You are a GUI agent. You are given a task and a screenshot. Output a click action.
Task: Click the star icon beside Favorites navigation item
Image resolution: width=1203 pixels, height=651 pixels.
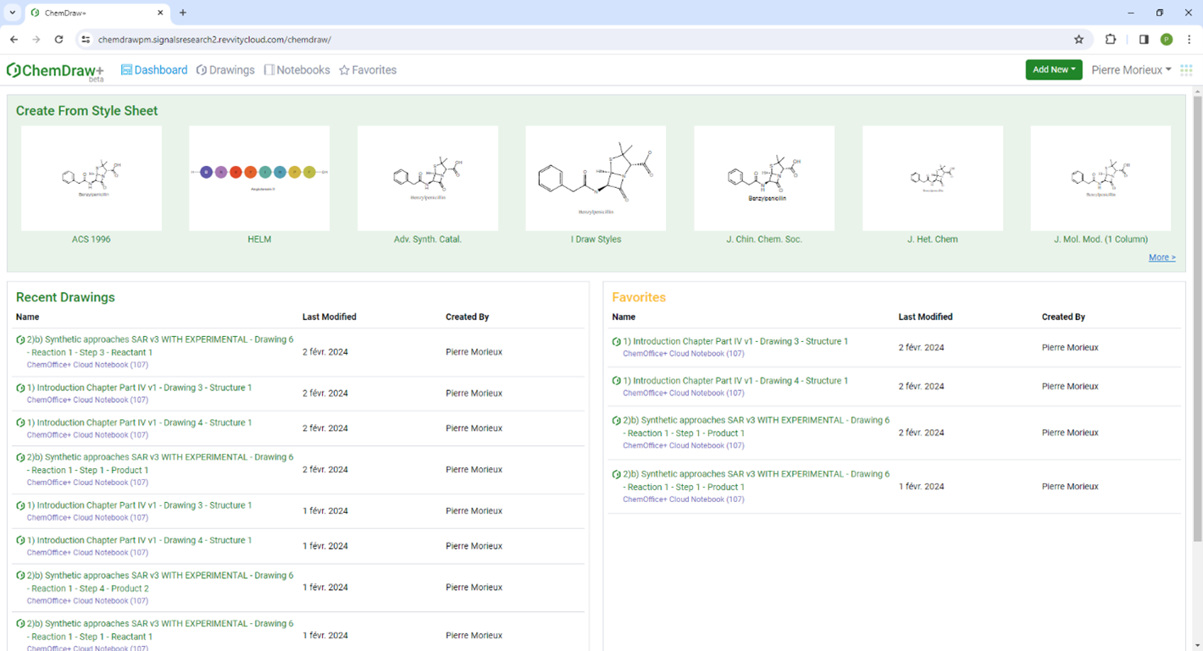point(343,70)
